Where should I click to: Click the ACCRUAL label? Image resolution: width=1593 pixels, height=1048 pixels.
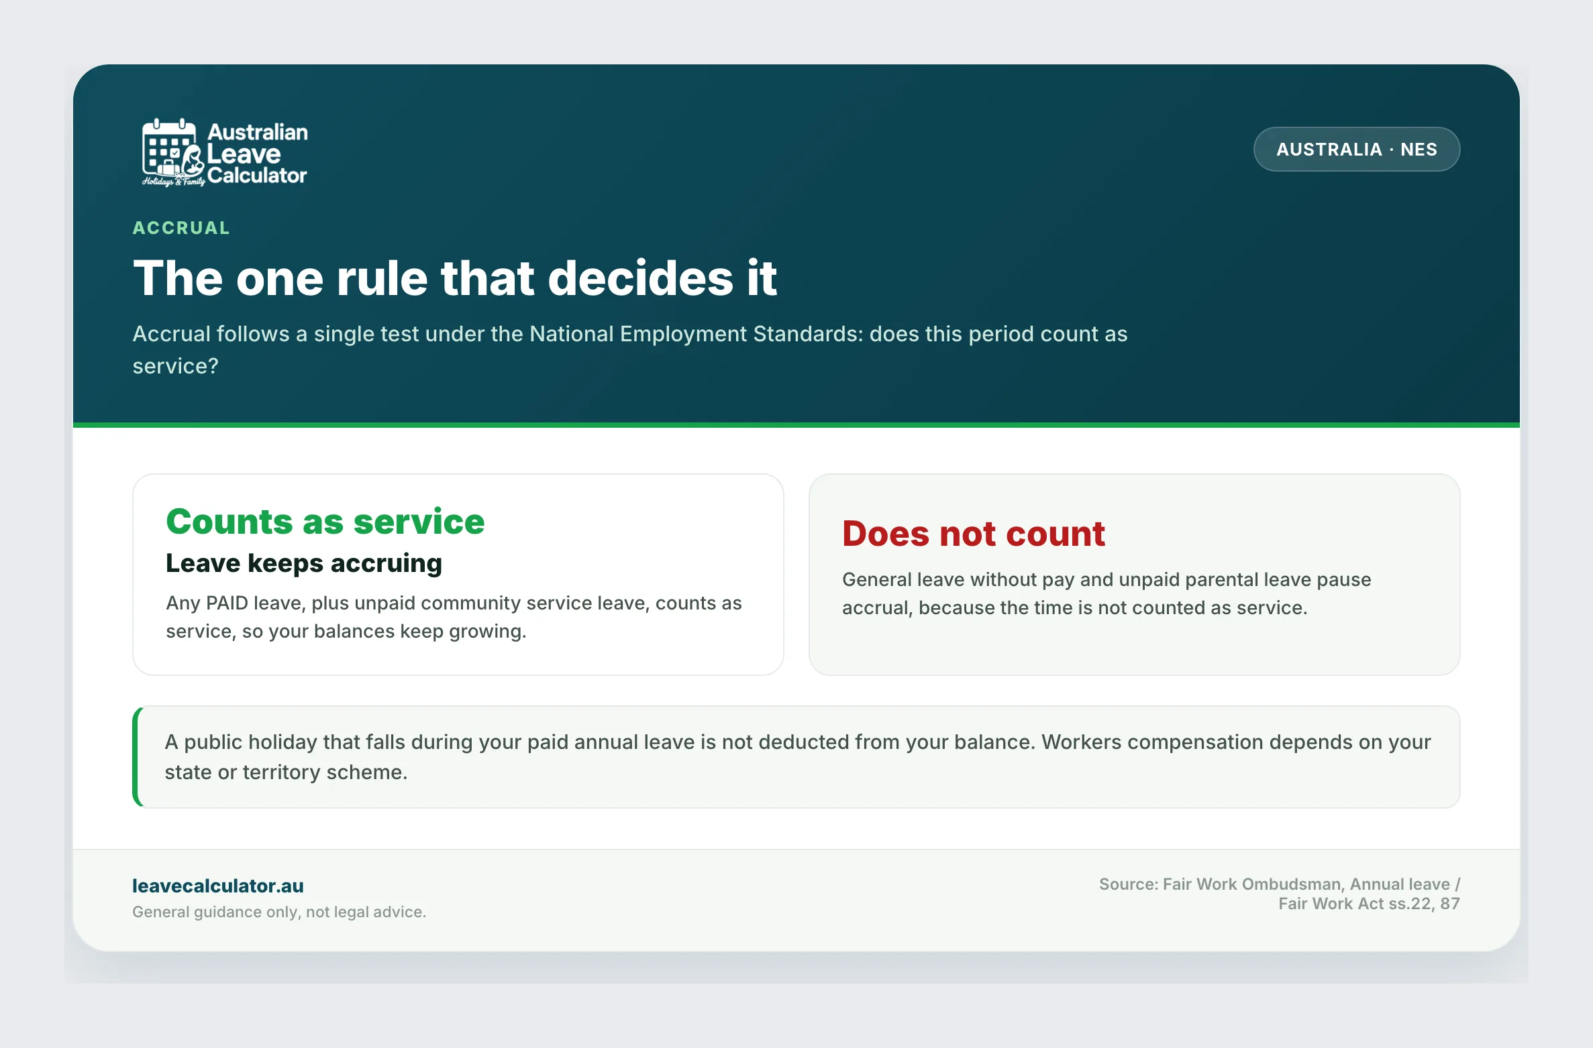pyautogui.click(x=181, y=228)
